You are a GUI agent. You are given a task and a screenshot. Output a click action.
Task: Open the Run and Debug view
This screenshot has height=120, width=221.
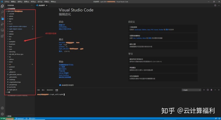tap(2, 24)
